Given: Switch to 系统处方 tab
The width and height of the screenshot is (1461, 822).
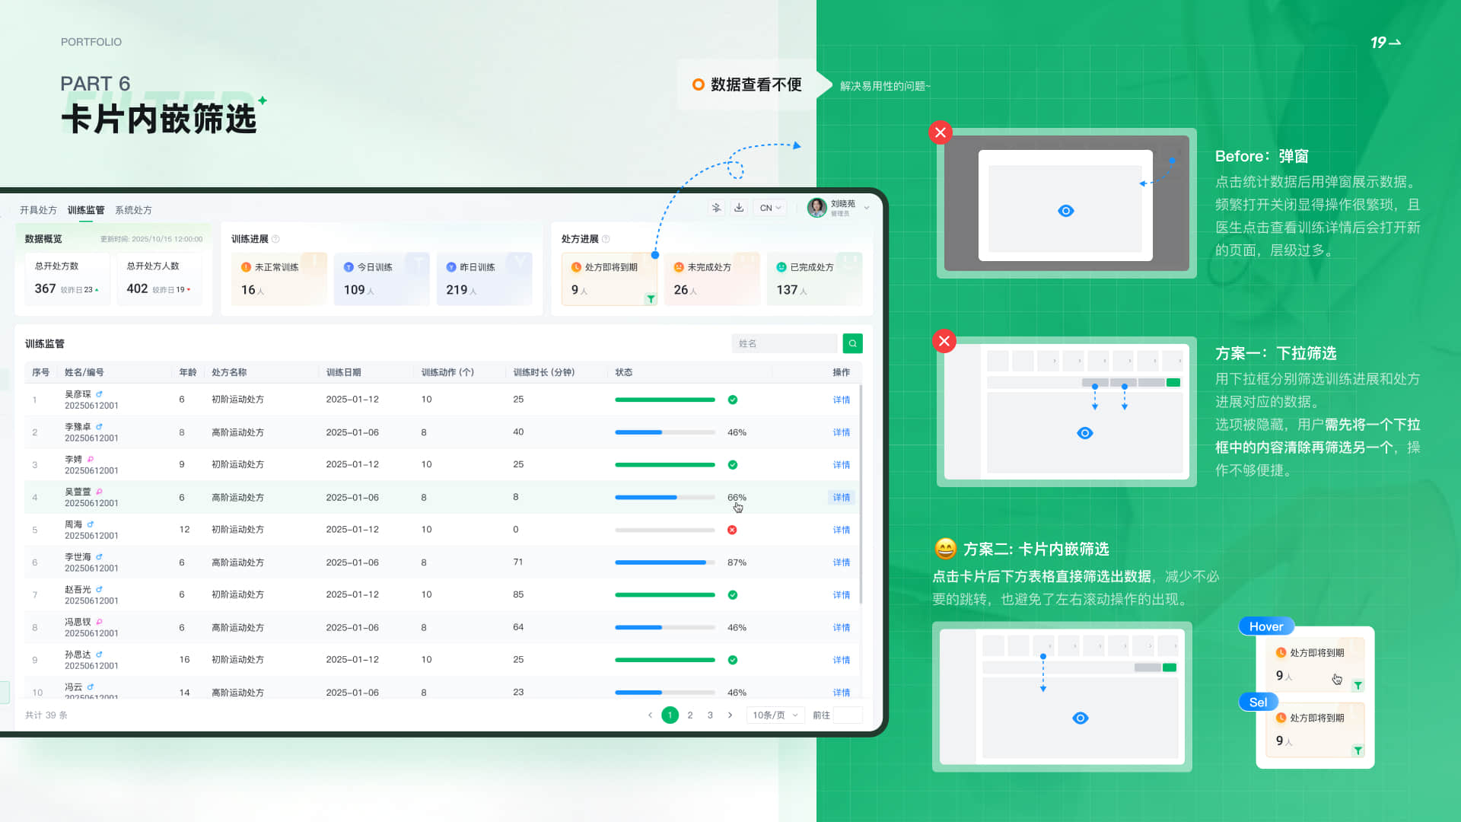Looking at the screenshot, I should 133,210.
